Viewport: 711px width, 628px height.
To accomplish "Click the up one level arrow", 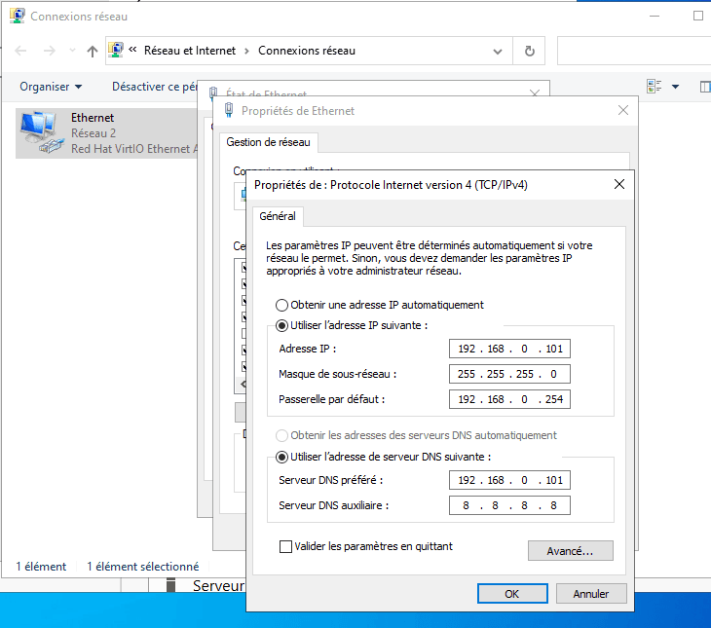I will (x=93, y=51).
